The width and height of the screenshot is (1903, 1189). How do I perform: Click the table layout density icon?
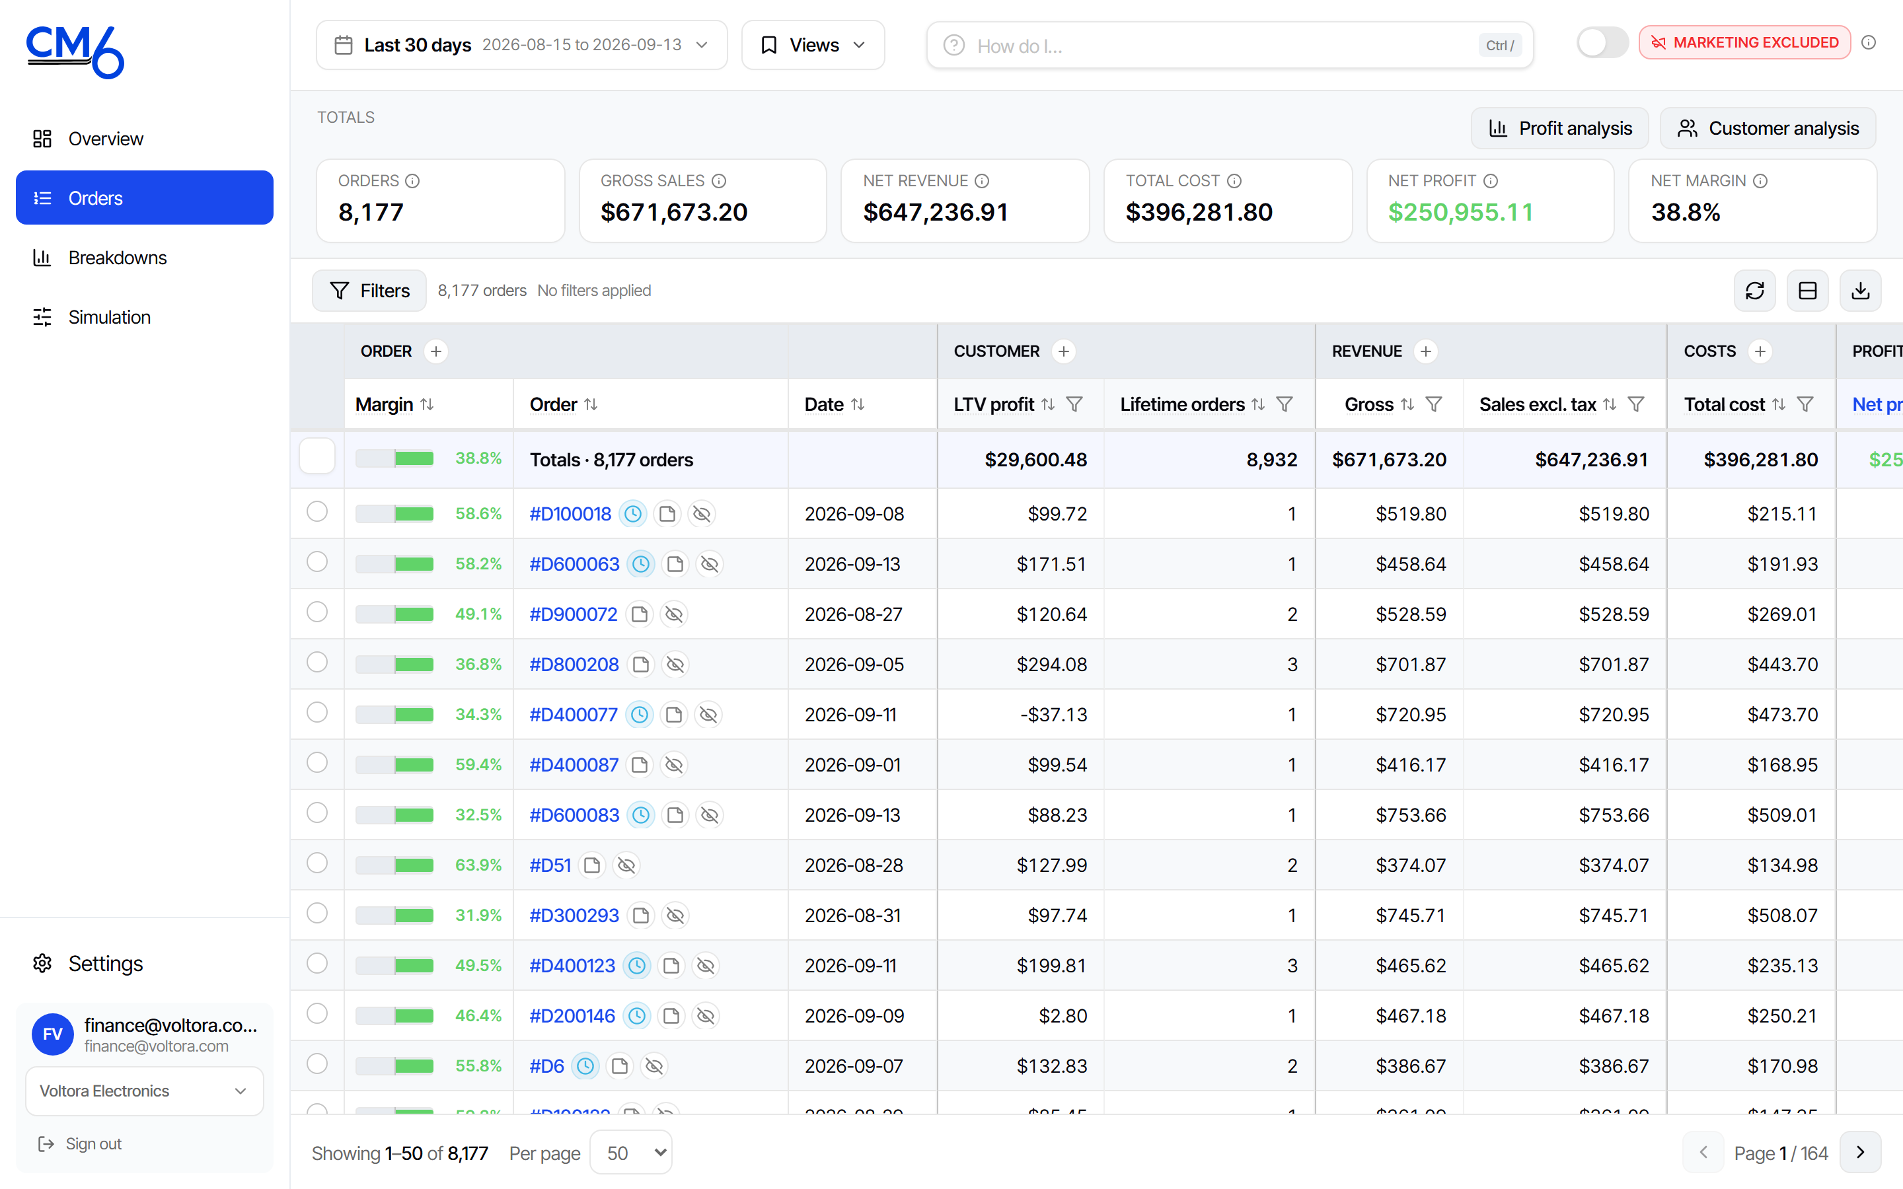pos(1807,291)
